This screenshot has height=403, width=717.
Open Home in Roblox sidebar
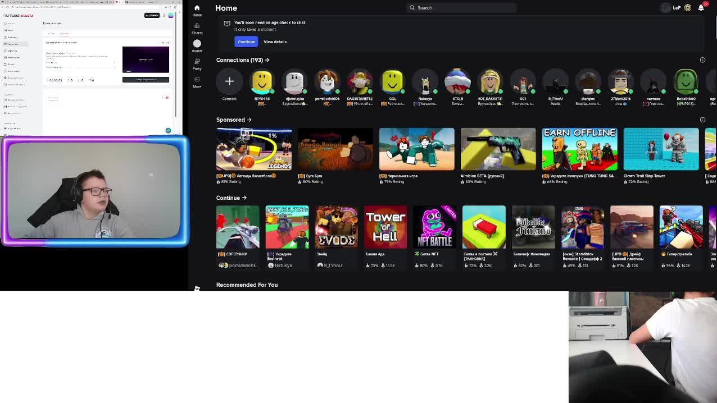coord(197,10)
